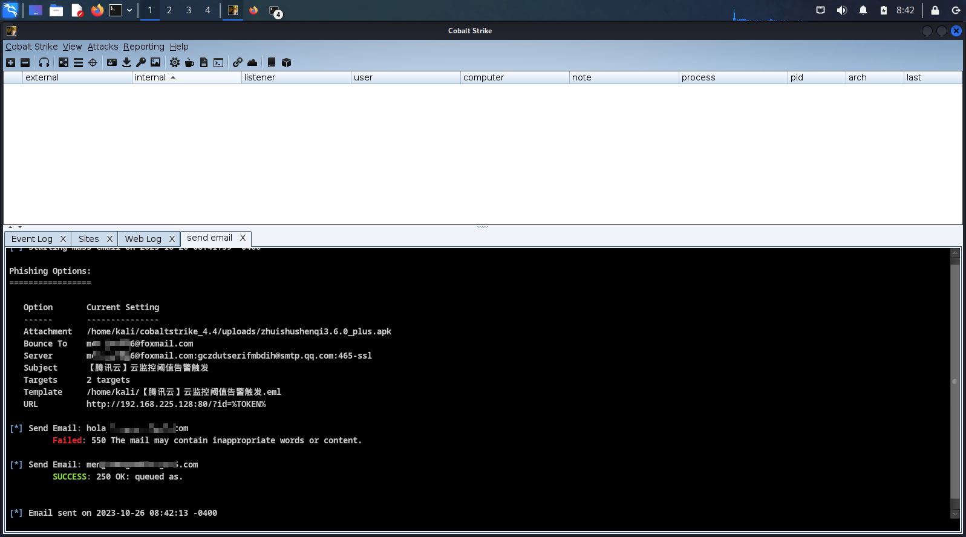Screen dimensions: 966x537
Task: Click the show desktop panel icon
Action: pyautogui.click(x=36, y=10)
